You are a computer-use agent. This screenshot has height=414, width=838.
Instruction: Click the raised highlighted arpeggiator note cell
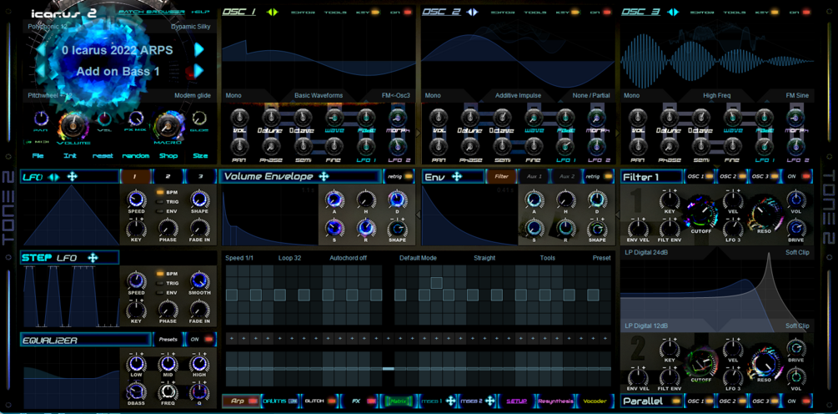tap(436, 283)
